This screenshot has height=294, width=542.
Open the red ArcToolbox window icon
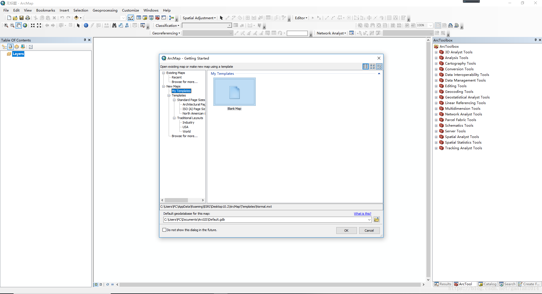(157, 18)
